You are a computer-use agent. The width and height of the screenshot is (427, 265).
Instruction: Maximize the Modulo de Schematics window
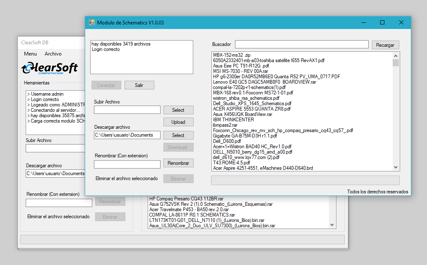tap(382, 23)
